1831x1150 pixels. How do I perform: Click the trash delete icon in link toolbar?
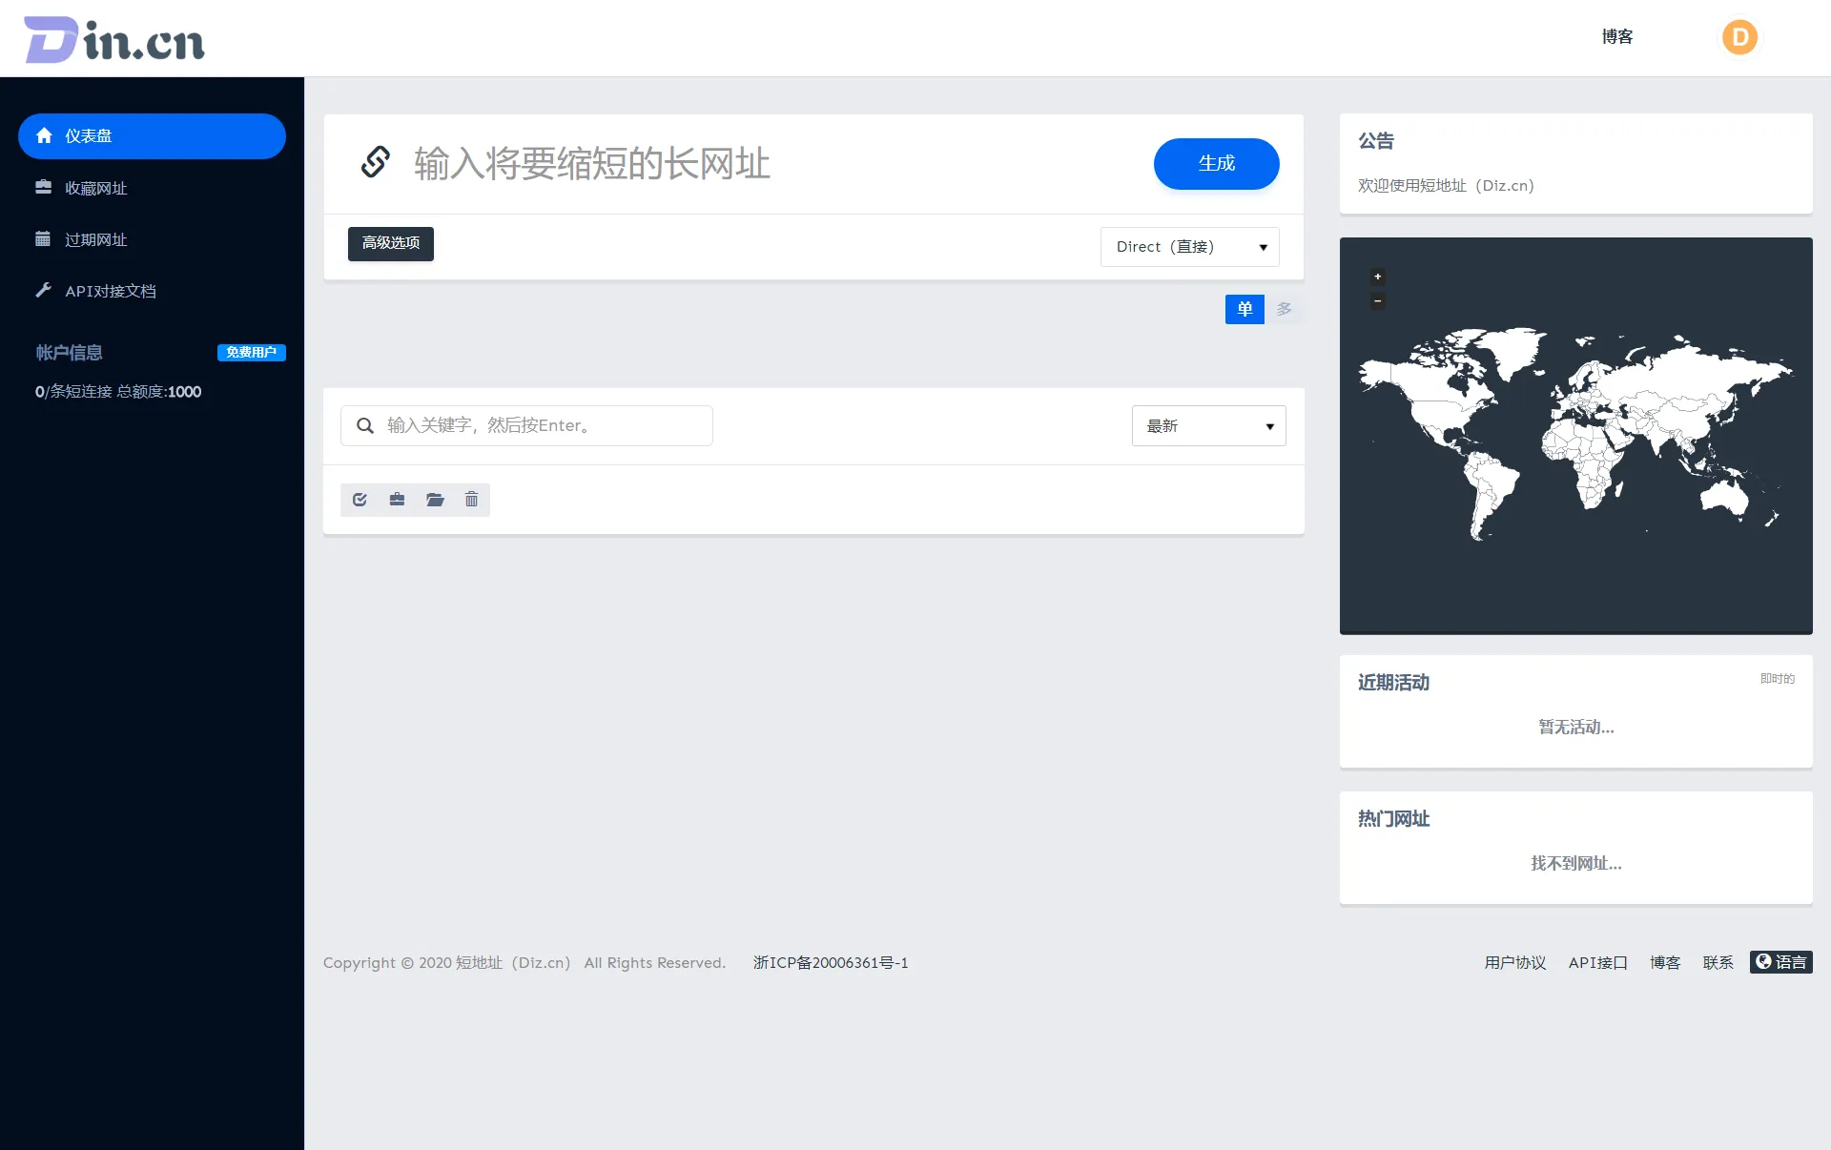click(471, 499)
